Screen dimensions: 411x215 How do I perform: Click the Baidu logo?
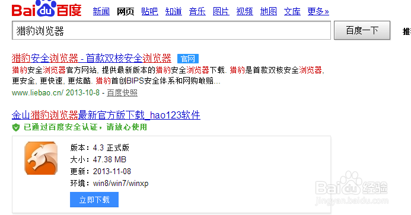tap(47, 8)
